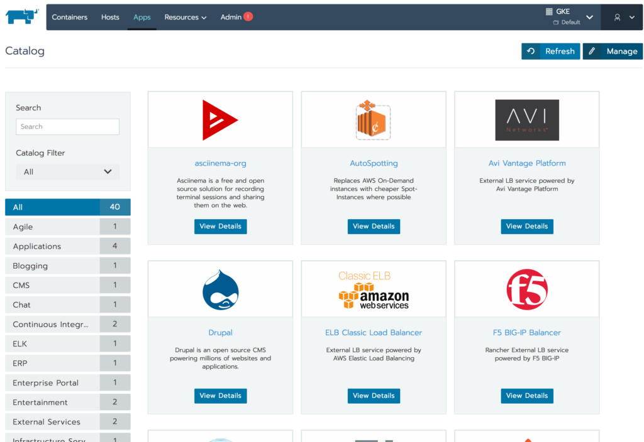Filter by the ELK category
Screen dimensions: 644x442
click(x=68, y=343)
